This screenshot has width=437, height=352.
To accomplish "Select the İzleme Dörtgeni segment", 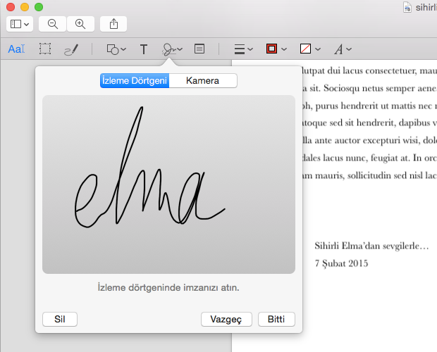I will [x=134, y=81].
